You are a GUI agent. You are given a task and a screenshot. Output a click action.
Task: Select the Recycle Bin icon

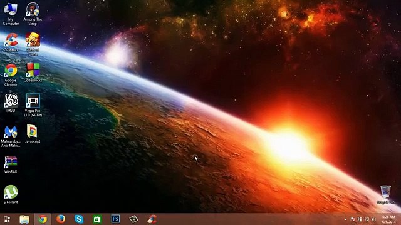[386, 194]
